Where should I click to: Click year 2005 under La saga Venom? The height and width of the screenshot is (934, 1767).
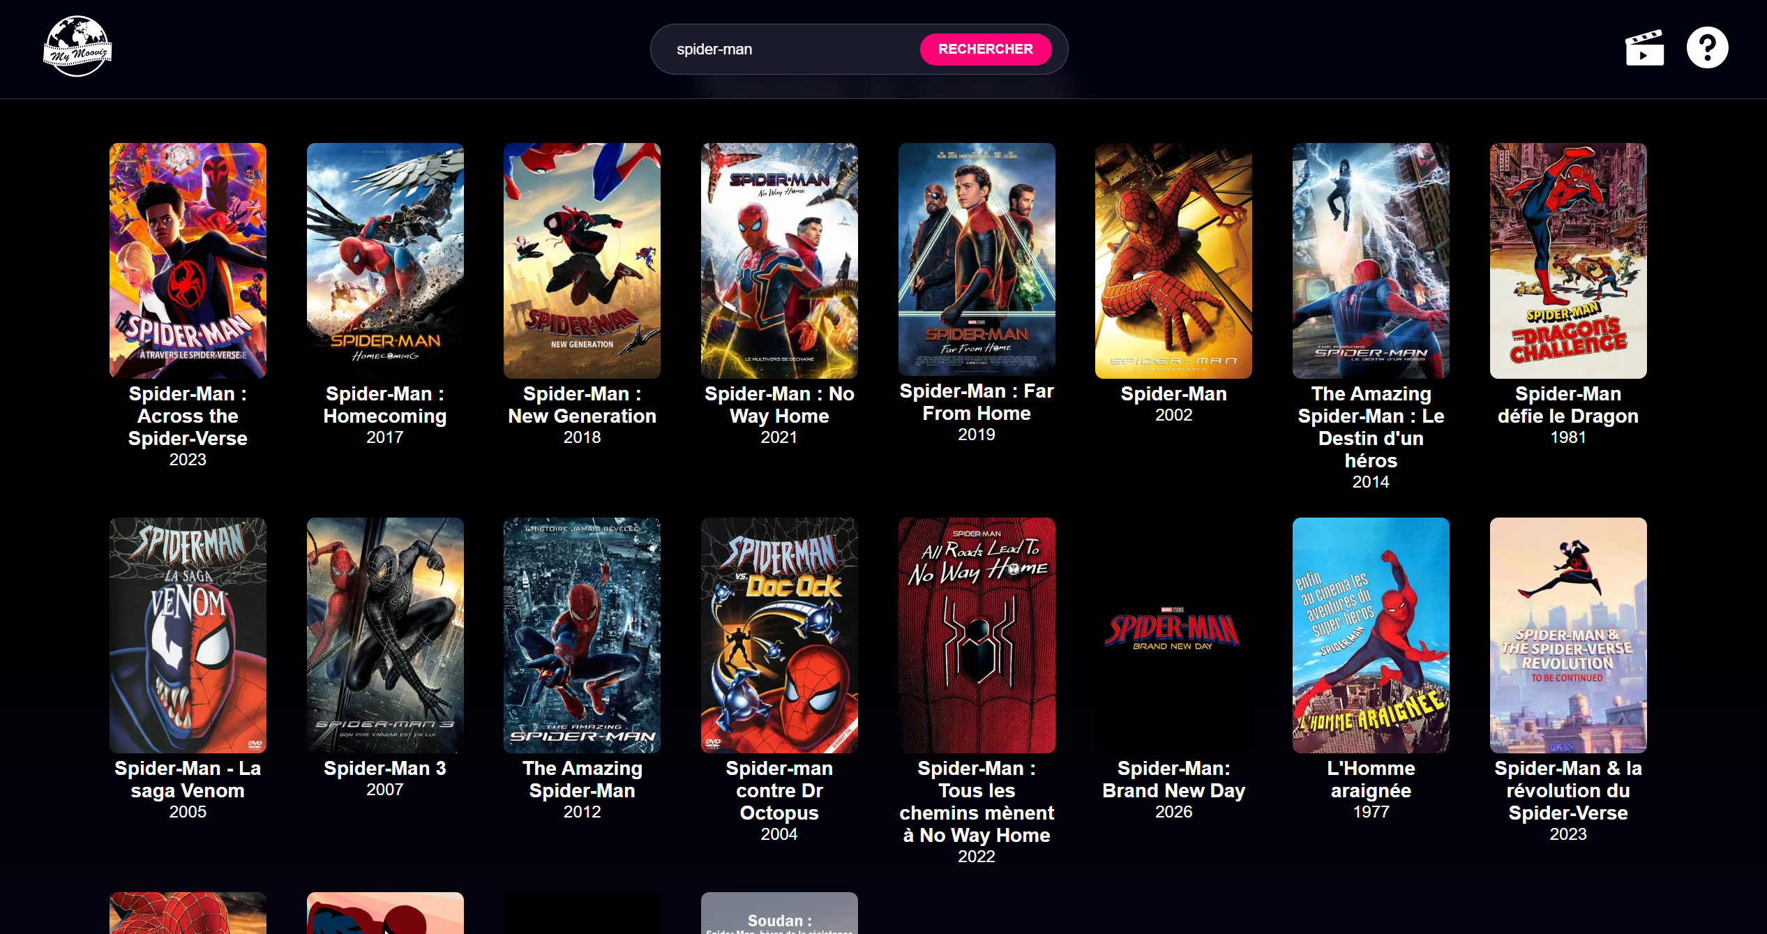(x=188, y=812)
